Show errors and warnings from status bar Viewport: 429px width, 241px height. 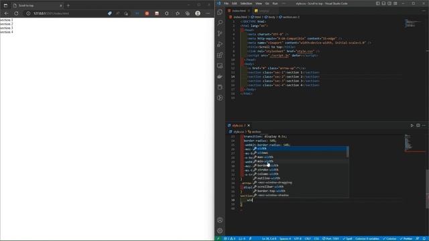[x=230, y=238]
